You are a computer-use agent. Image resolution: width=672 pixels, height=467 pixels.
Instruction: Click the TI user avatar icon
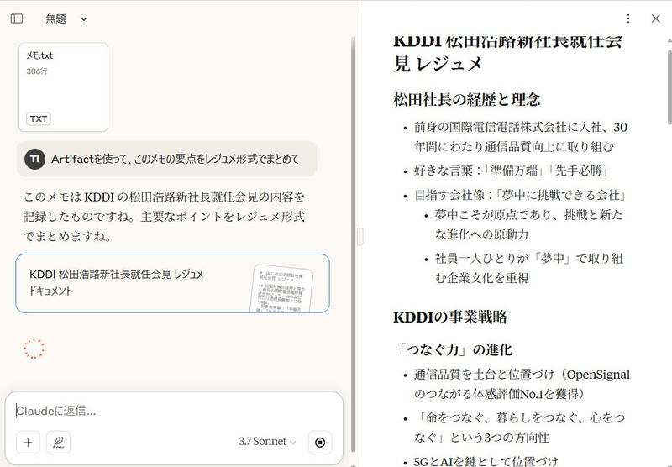[34, 159]
